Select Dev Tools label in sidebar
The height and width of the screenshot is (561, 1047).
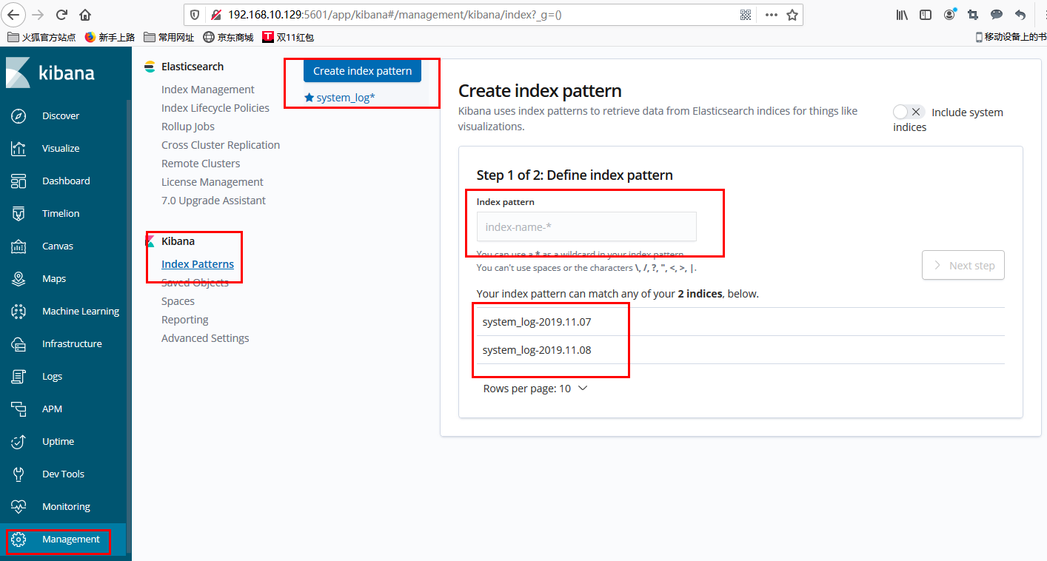[63, 474]
